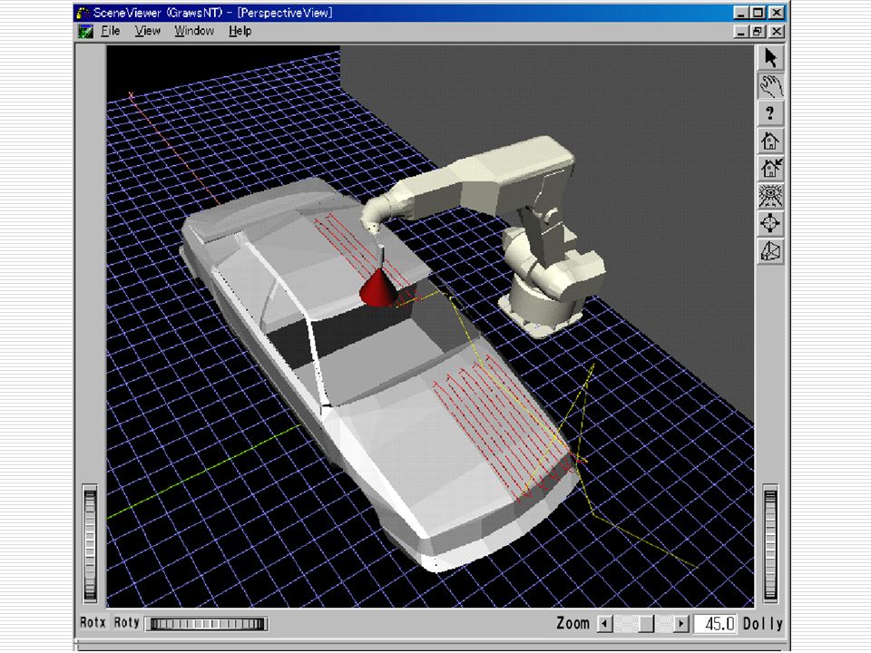Open the question mark help button

tap(770, 113)
